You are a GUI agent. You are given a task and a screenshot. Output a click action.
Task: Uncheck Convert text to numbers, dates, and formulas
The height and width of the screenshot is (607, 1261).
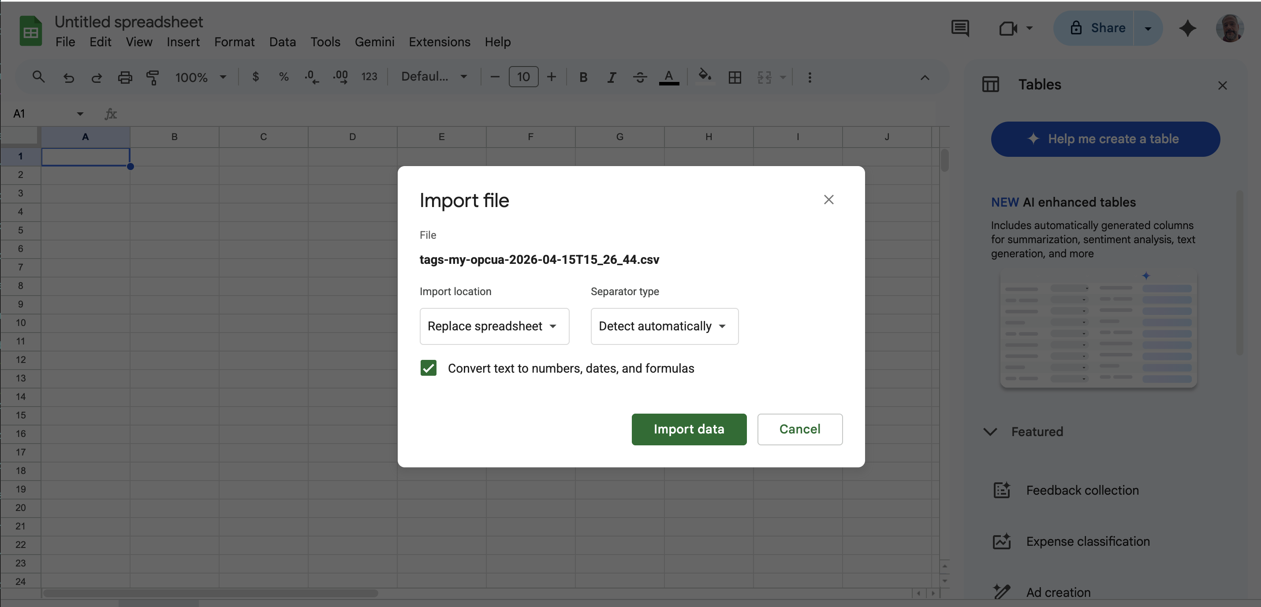pos(428,368)
